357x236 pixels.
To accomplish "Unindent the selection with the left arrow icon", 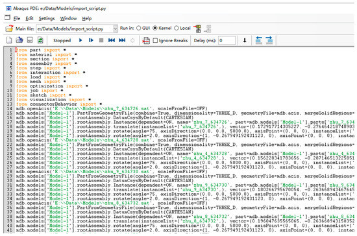I will click(258, 40).
